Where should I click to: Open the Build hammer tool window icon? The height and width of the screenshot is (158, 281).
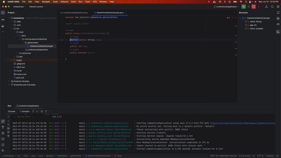pos(3,127)
